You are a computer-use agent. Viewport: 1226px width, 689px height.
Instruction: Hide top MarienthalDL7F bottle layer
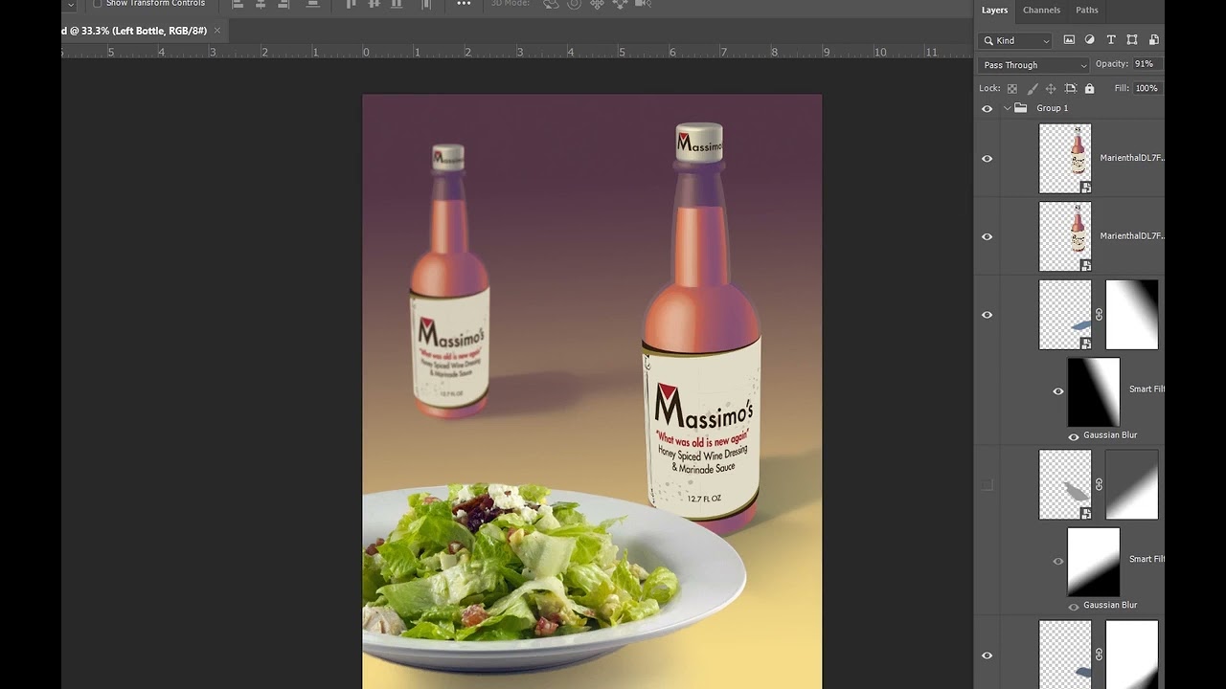click(x=988, y=159)
